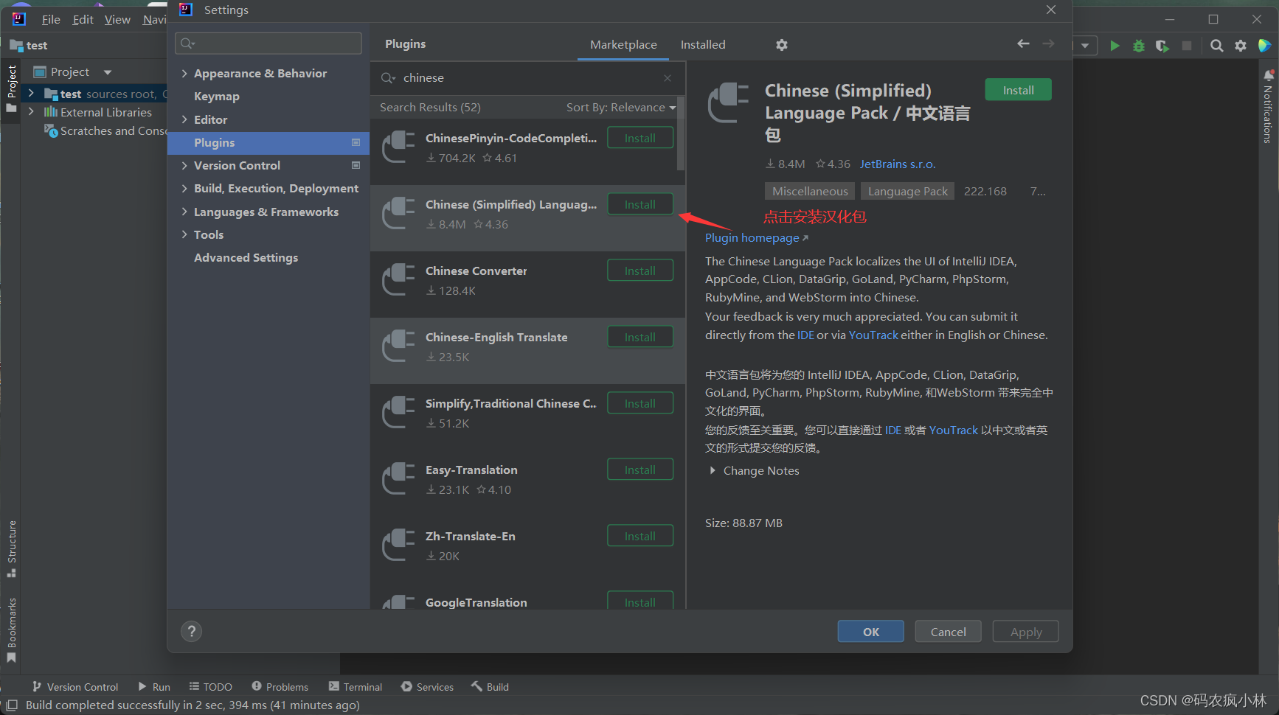Open the Build tool window tab
This screenshot has width=1279, height=715.
[490, 687]
